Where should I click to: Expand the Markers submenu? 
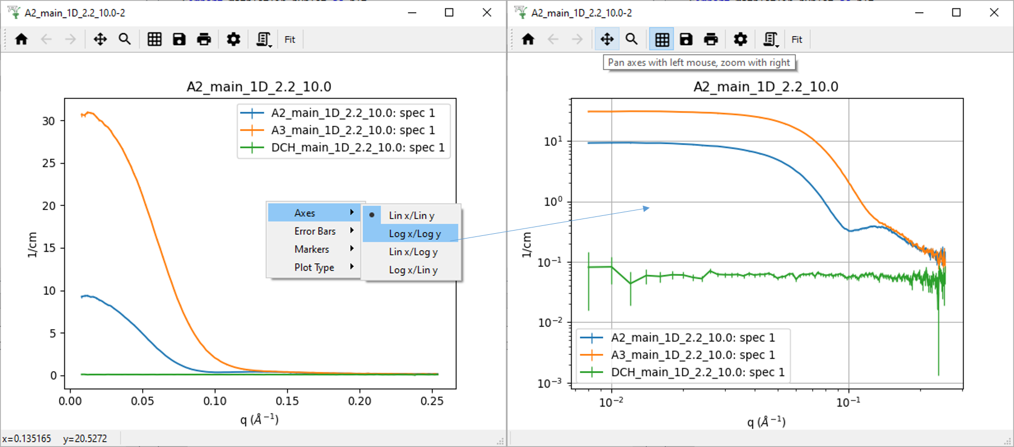312,250
